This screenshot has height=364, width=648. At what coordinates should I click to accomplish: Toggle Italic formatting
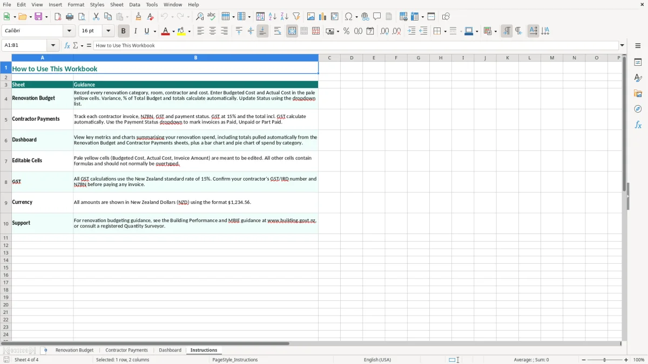[135, 31]
